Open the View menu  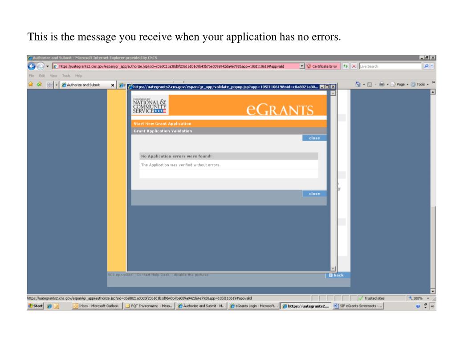coord(53,76)
